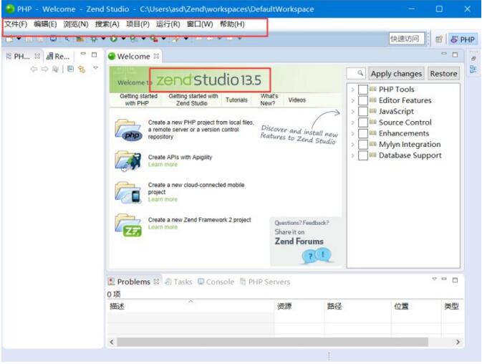Click the Apigility folder icon
This screenshot has height=364, width=482.
pyautogui.click(x=128, y=161)
